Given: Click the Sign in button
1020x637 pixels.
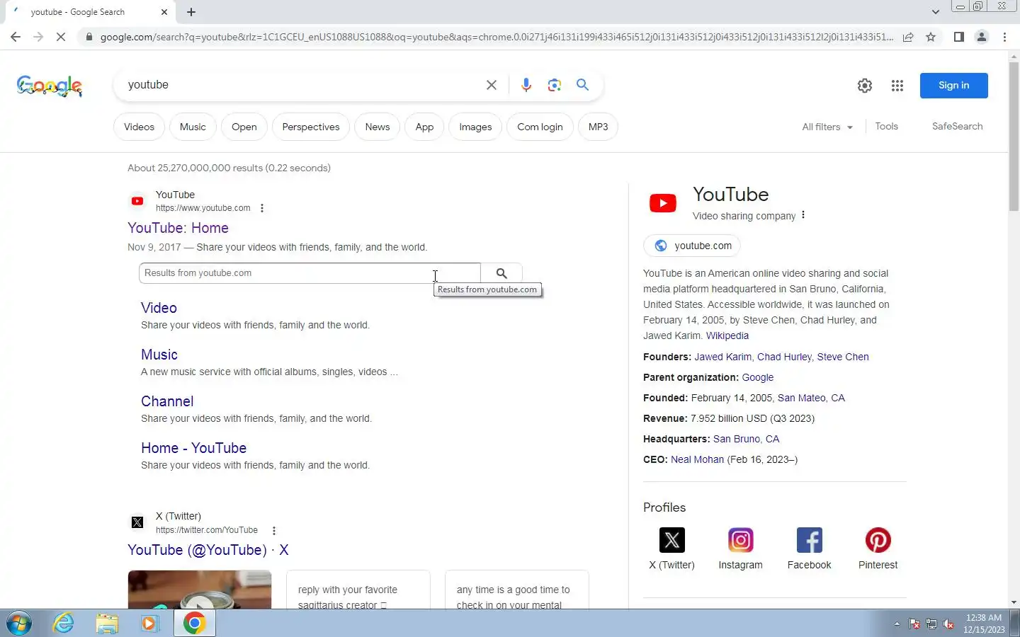Looking at the screenshot, I should tap(953, 85).
